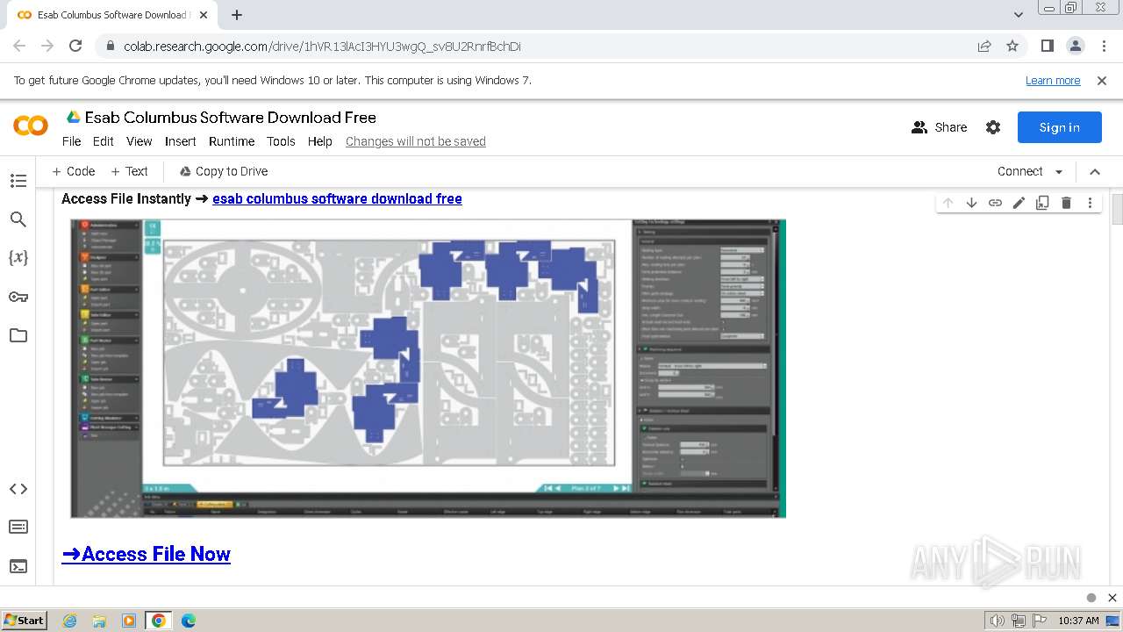1123x632 pixels.
Task: Delete cell with trash icon
Action: 1066,203
